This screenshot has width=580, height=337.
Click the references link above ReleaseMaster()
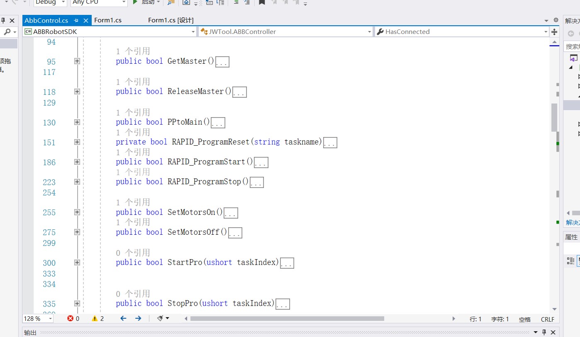coord(133,82)
